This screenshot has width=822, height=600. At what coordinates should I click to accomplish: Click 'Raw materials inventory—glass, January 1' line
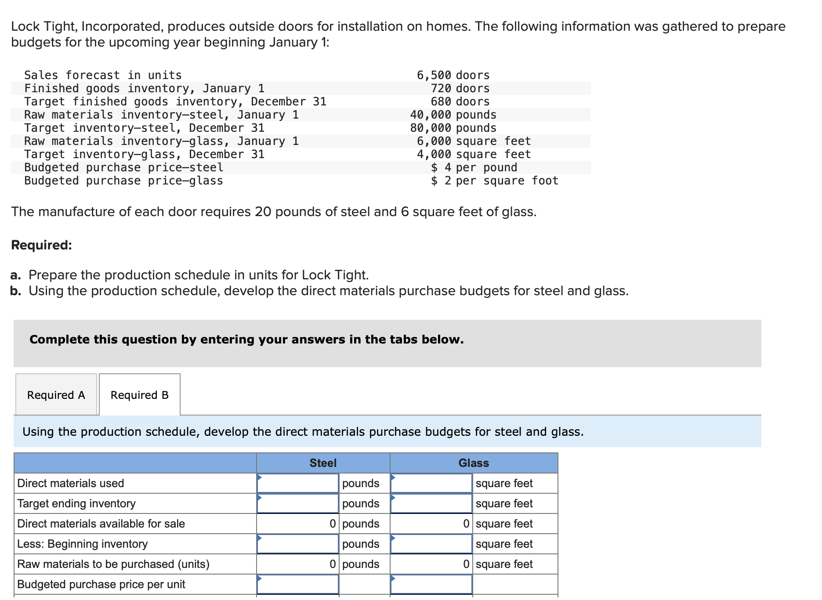(162, 141)
